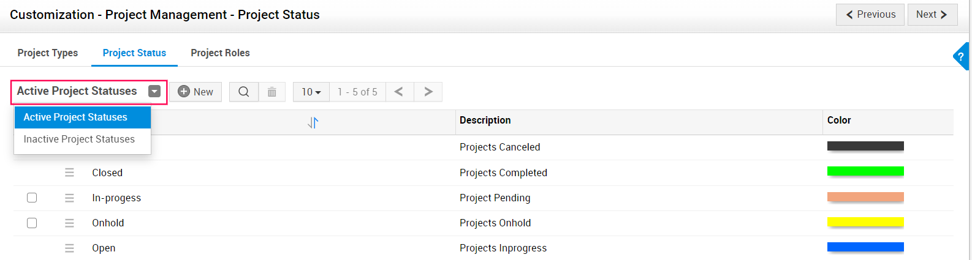This screenshot has height=260, width=972.
Task: Click drag handle beside In-progess status
Action: point(69,198)
